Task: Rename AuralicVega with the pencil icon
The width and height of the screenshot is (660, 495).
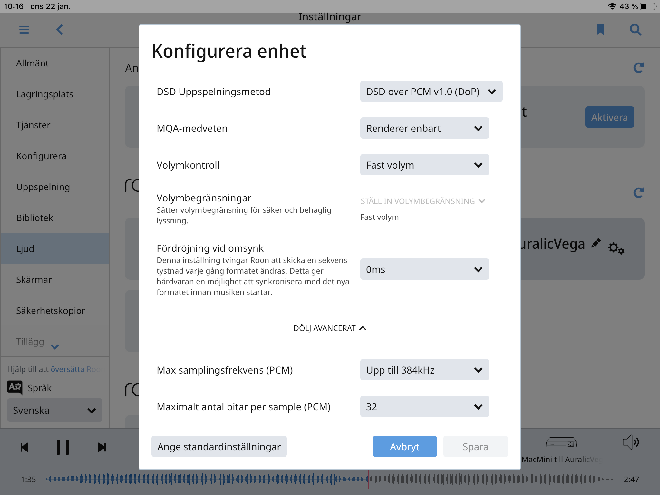Action: click(596, 243)
